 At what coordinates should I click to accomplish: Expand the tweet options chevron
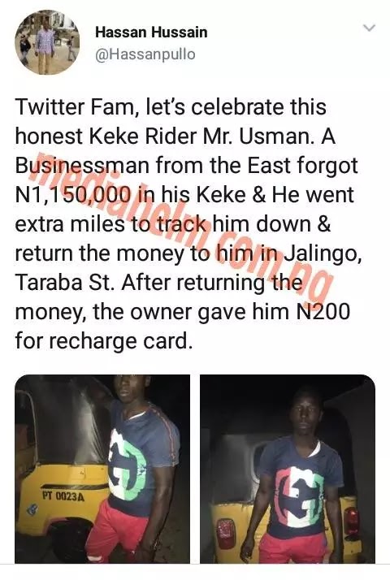click(x=369, y=28)
